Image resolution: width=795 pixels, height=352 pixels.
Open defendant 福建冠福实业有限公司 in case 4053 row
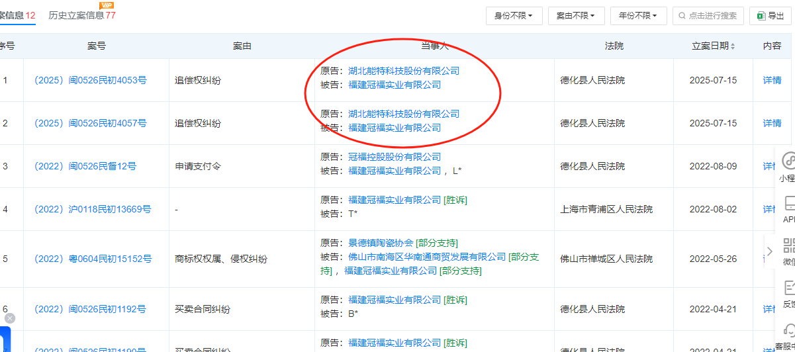tap(395, 85)
